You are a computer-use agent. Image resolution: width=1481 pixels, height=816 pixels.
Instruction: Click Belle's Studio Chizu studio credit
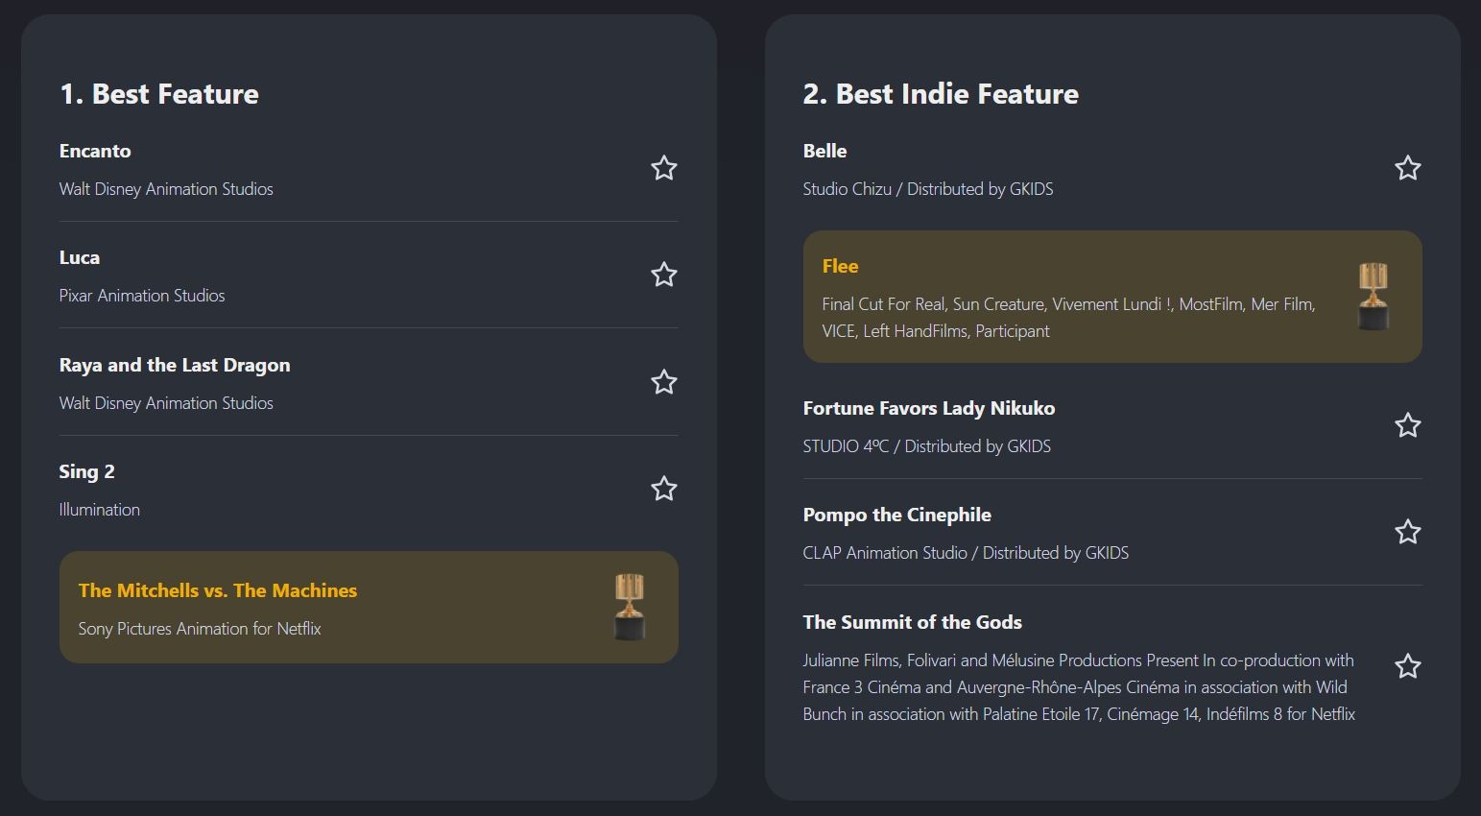[927, 189]
